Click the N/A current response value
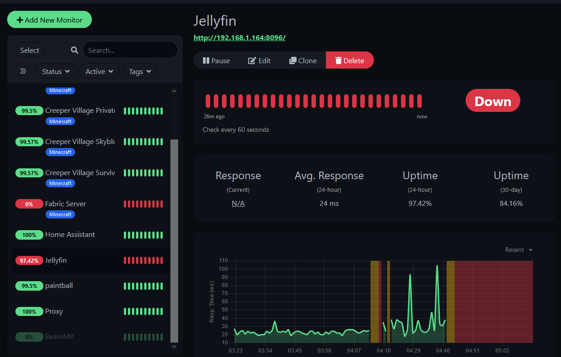 coord(238,204)
